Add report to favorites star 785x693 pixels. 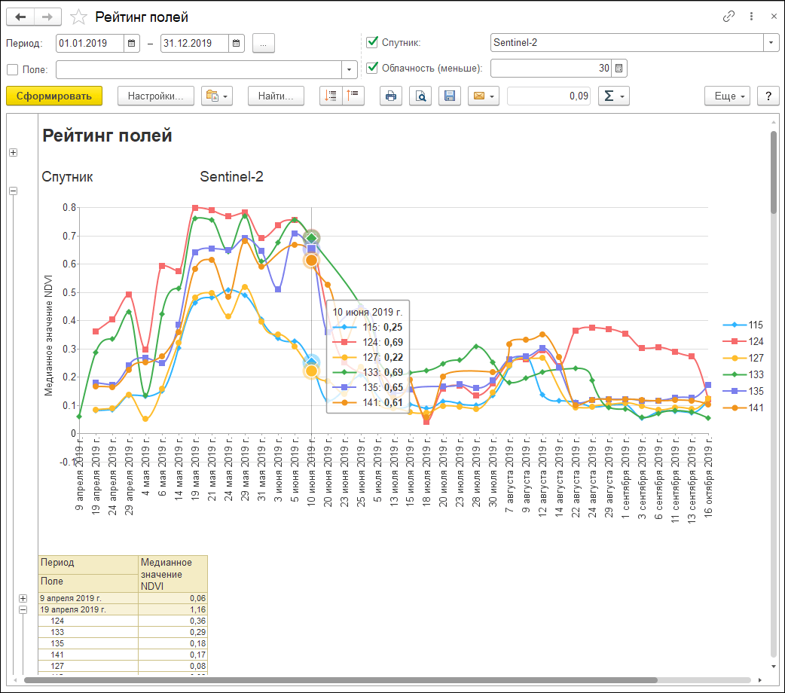tap(77, 17)
